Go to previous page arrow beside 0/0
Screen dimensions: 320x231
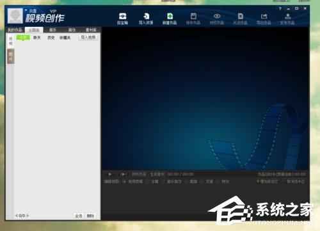pyautogui.click(x=17, y=216)
